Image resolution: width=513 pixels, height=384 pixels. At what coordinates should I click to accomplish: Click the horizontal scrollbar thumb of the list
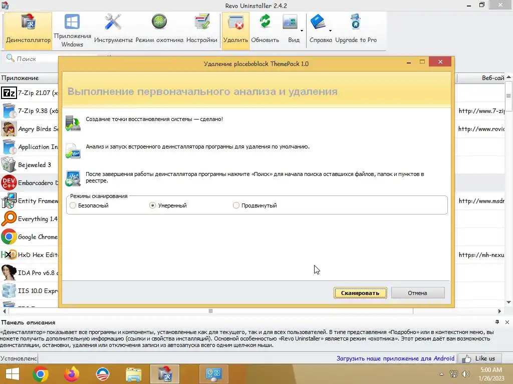211,311
